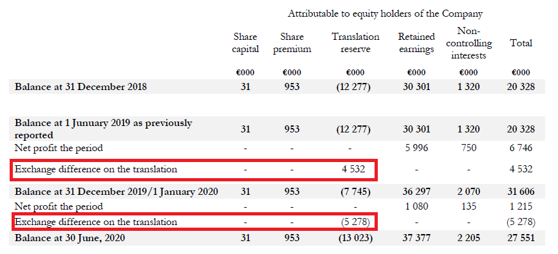Select the (7 745) translation reserve balance

click(x=355, y=192)
